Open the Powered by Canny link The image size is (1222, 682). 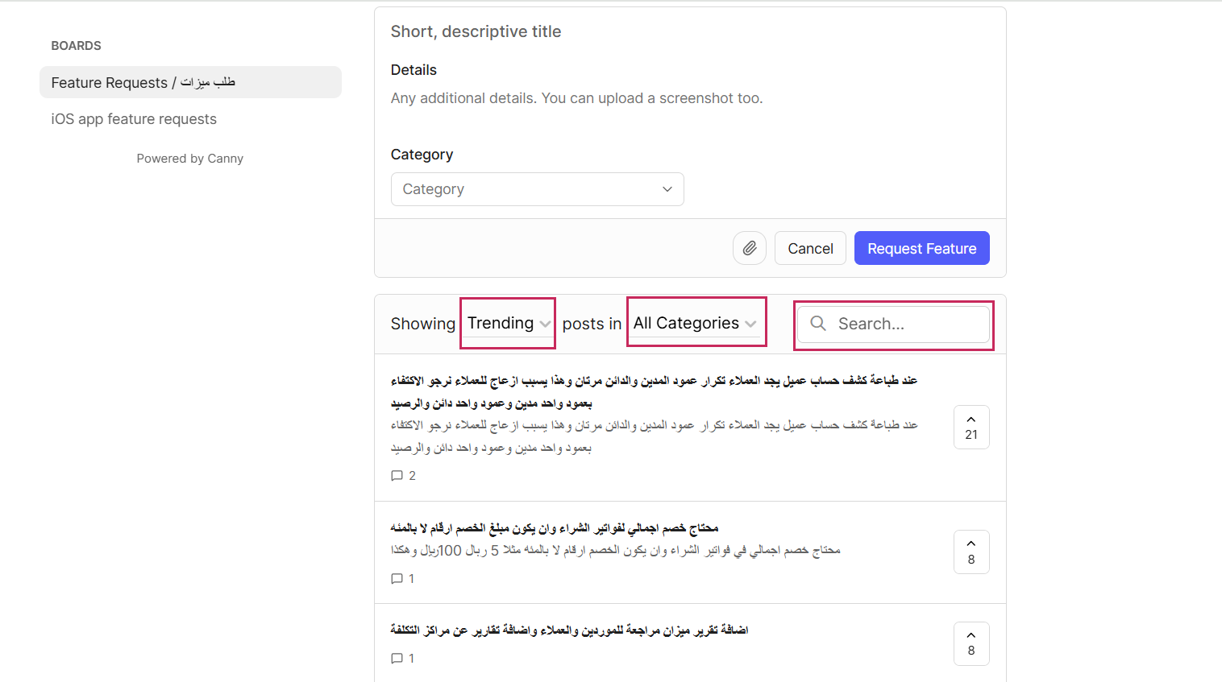coord(190,158)
